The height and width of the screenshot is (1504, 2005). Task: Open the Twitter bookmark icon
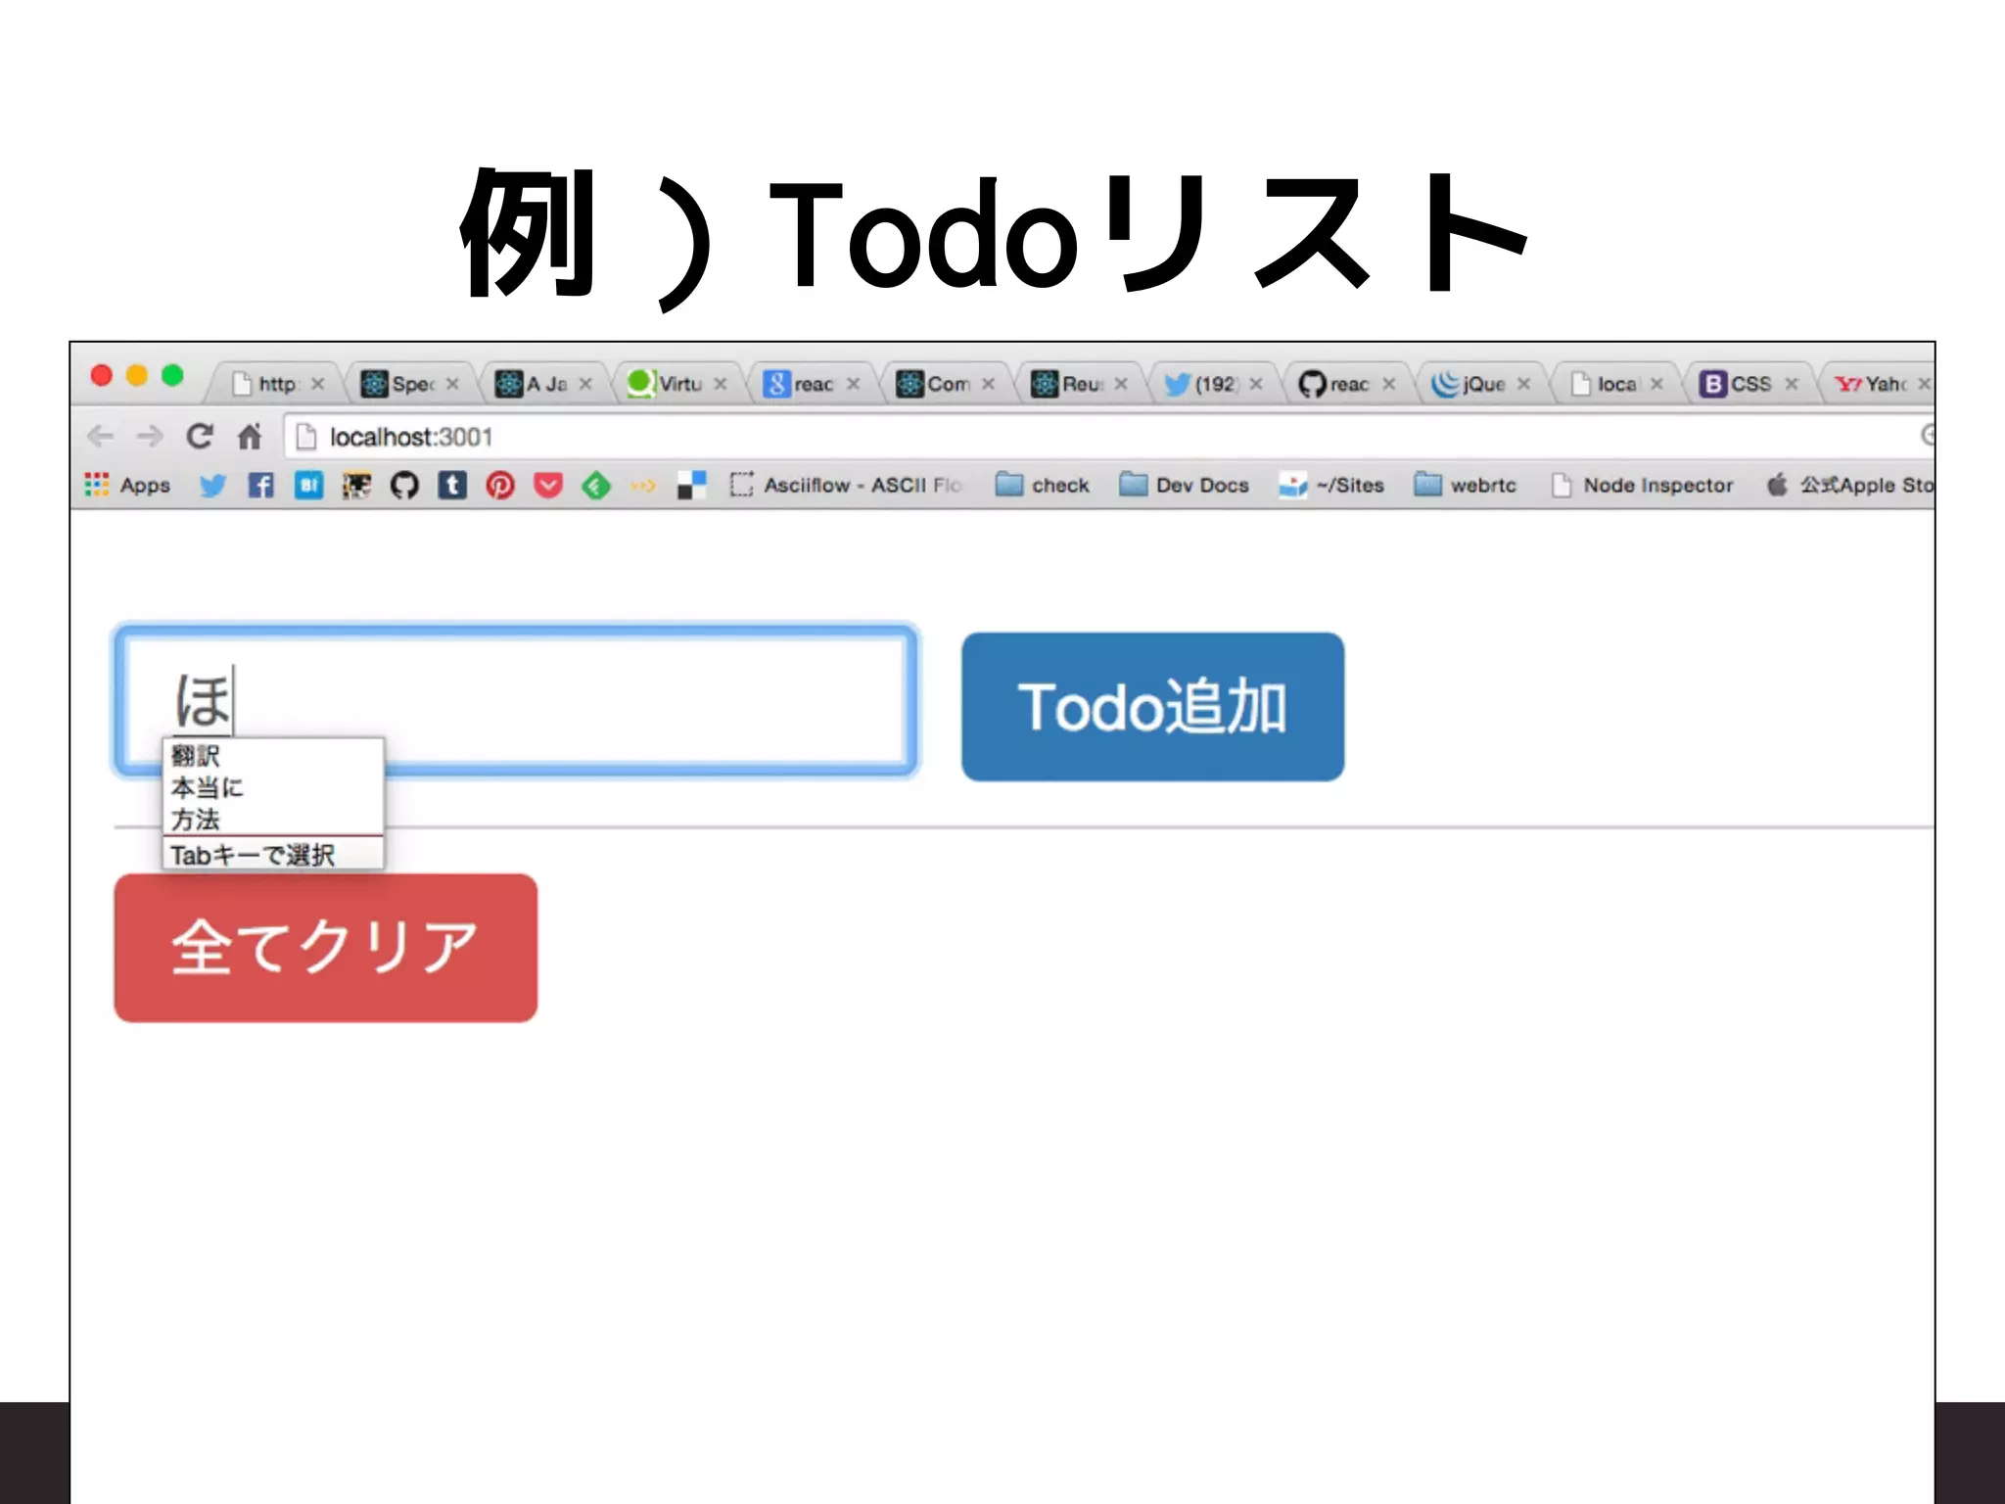coord(212,485)
